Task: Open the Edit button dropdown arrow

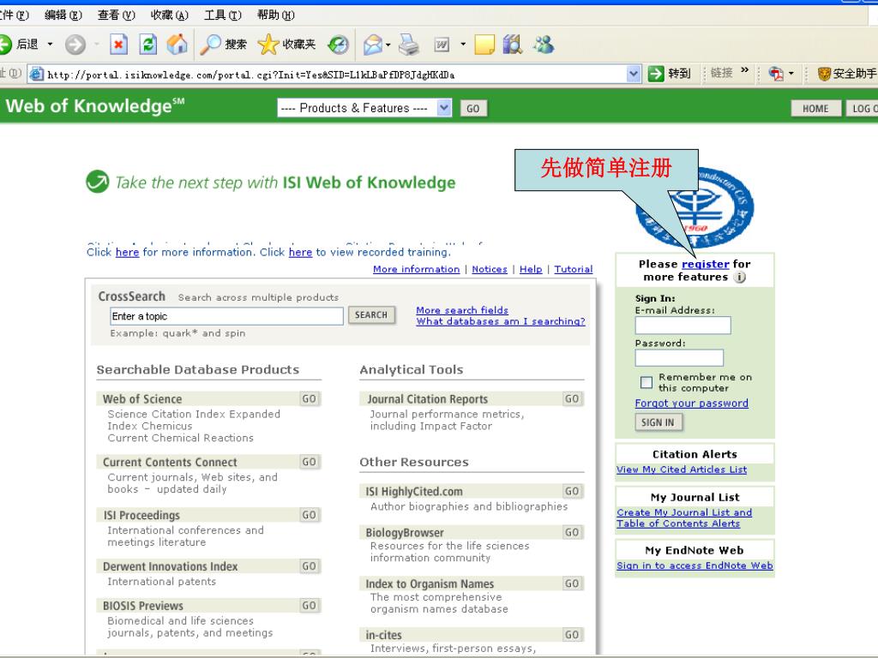Action: coord(463,45)
